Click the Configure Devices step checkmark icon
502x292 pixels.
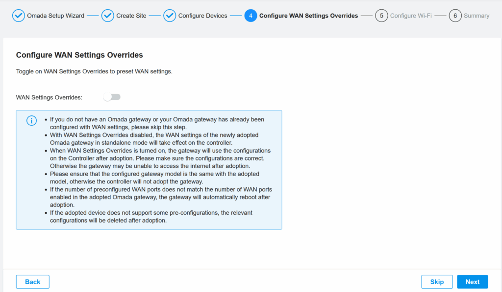pos(170,16)
